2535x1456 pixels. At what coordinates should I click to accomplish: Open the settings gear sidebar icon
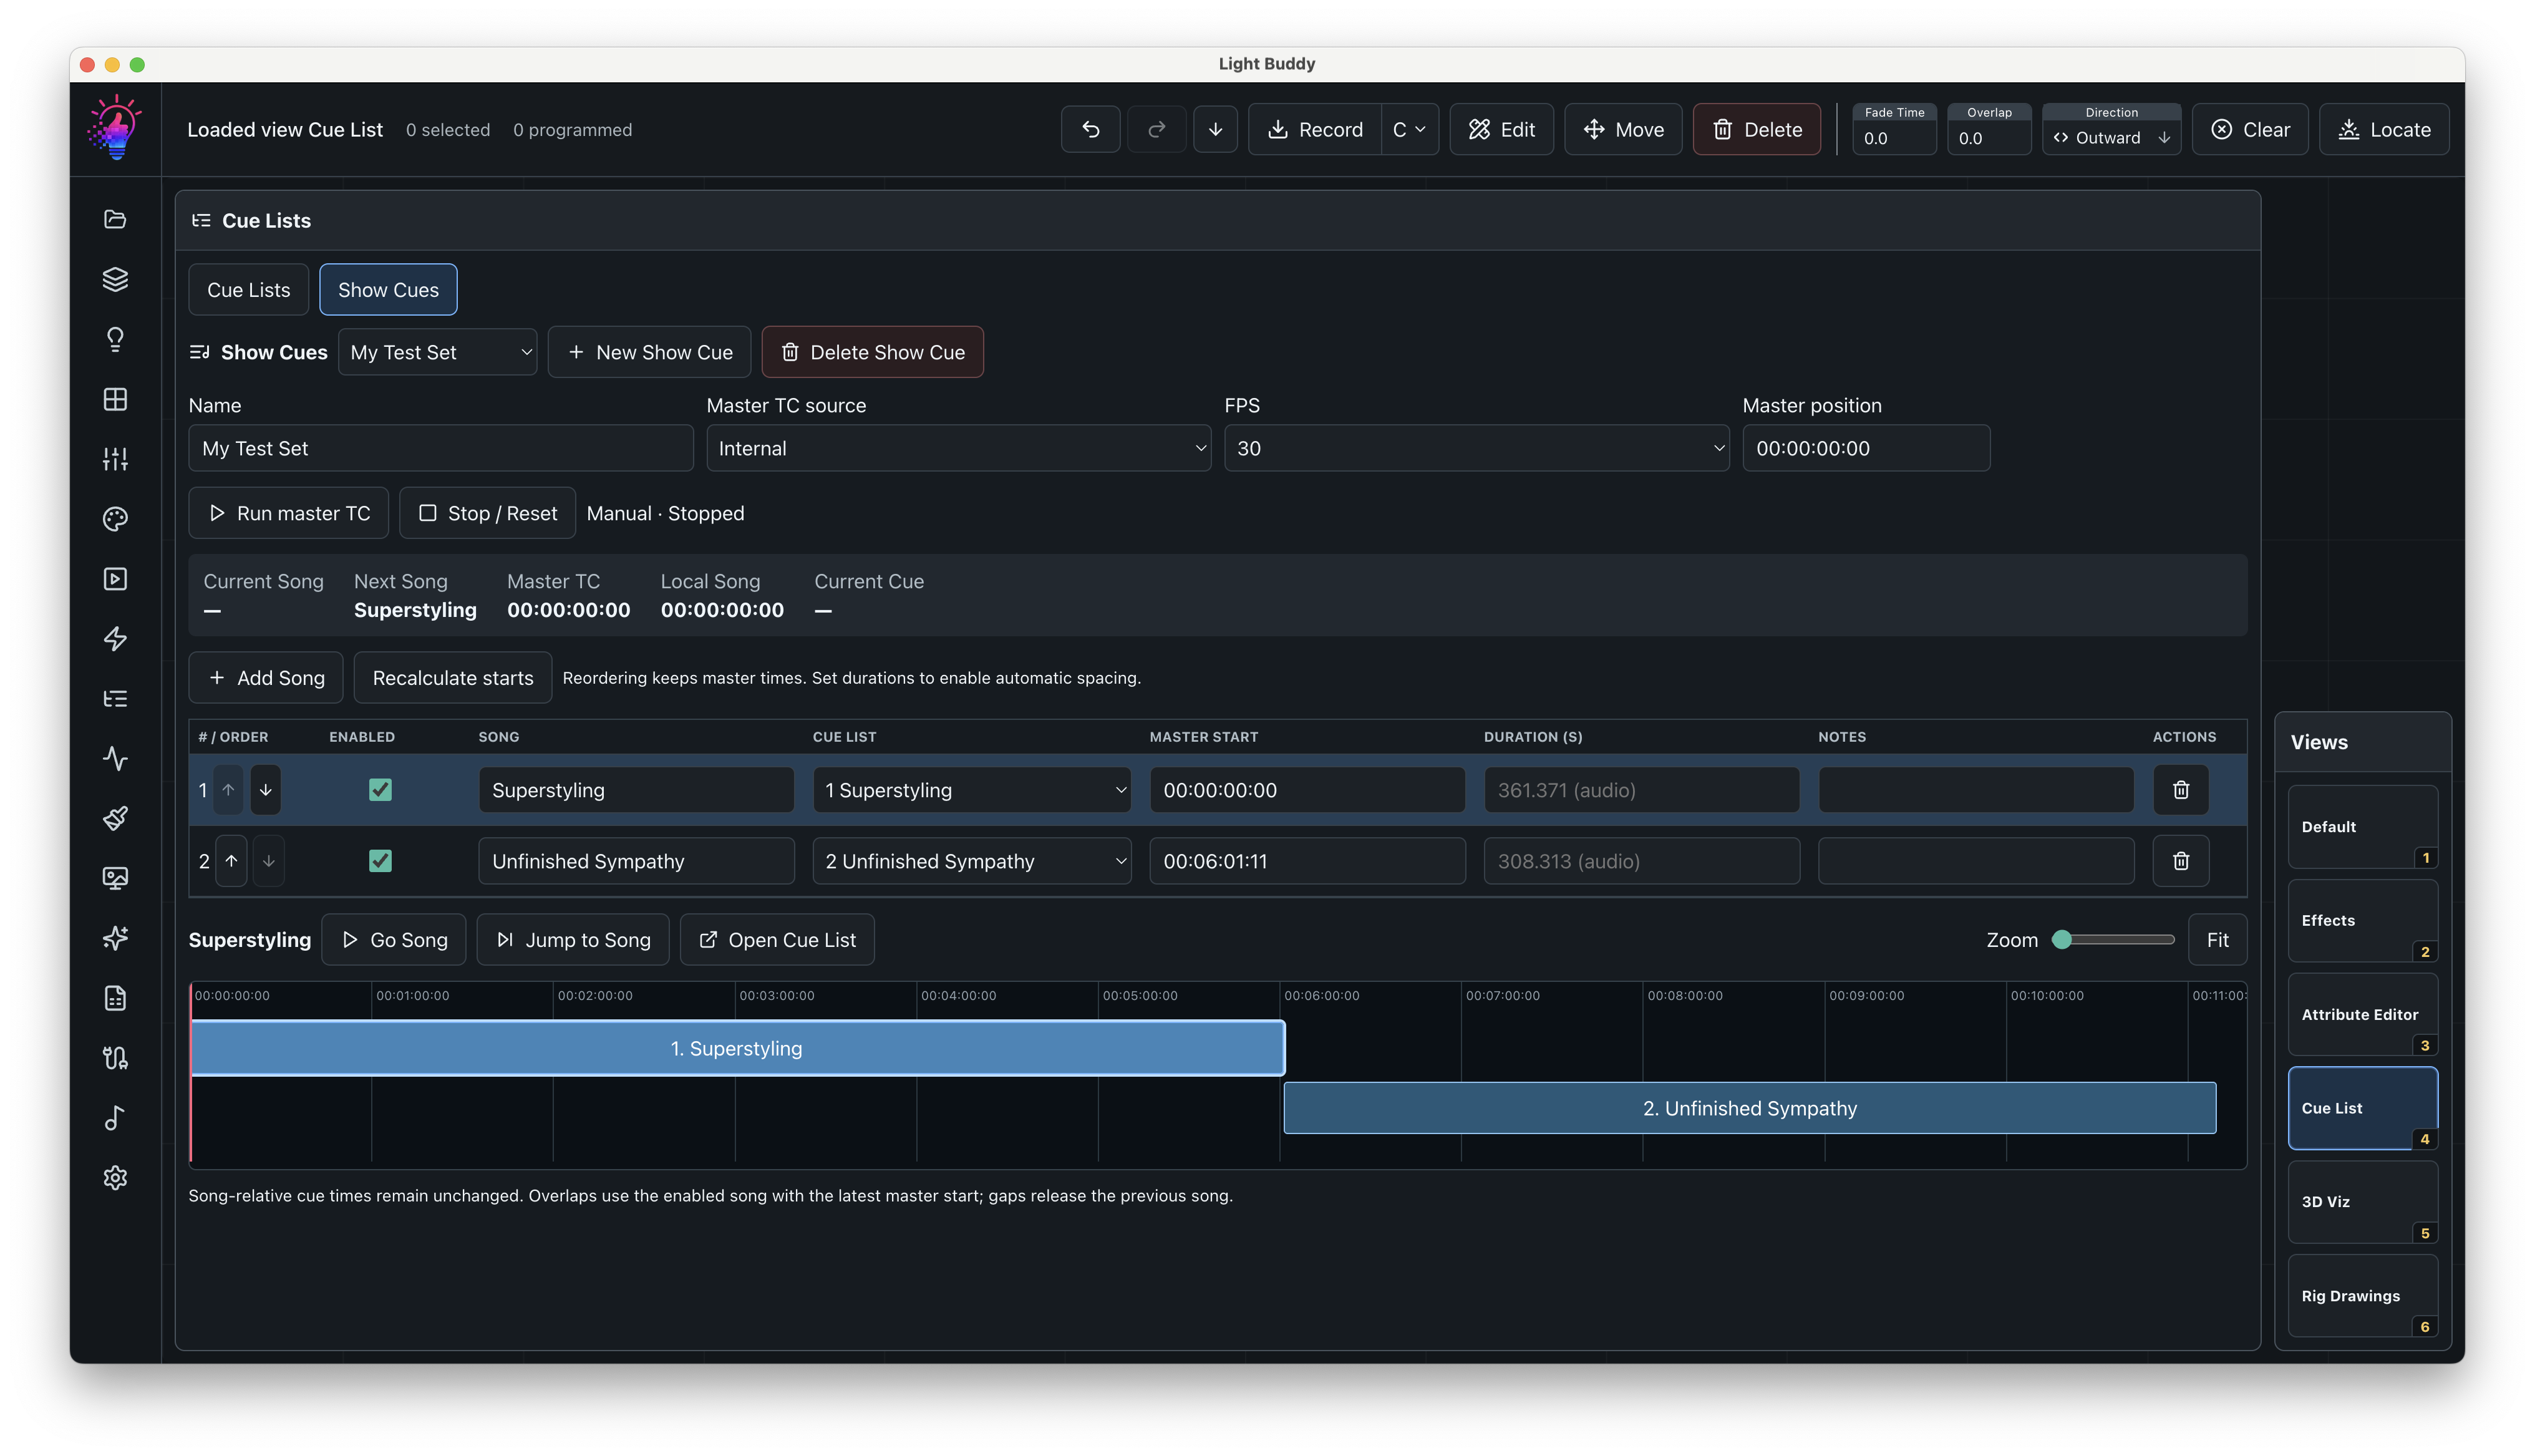(x=115, y=1178)
